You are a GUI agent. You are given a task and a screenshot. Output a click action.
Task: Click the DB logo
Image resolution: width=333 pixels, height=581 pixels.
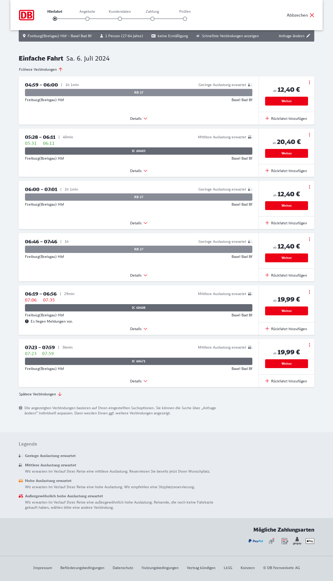27,15
